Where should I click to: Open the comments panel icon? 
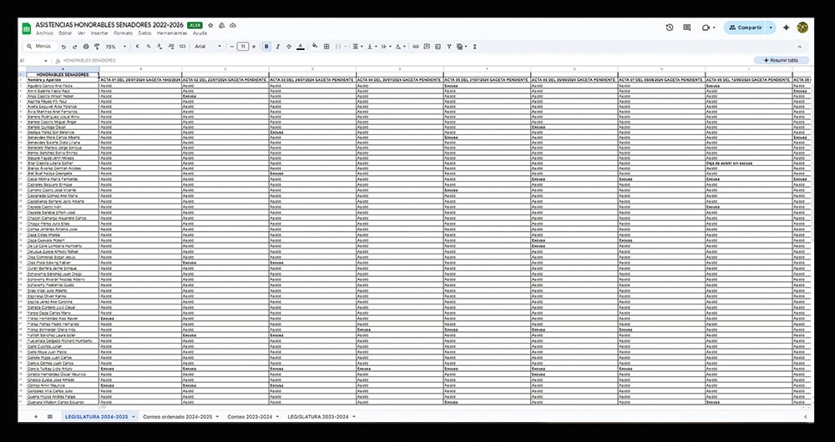click(x=687, y=28)
